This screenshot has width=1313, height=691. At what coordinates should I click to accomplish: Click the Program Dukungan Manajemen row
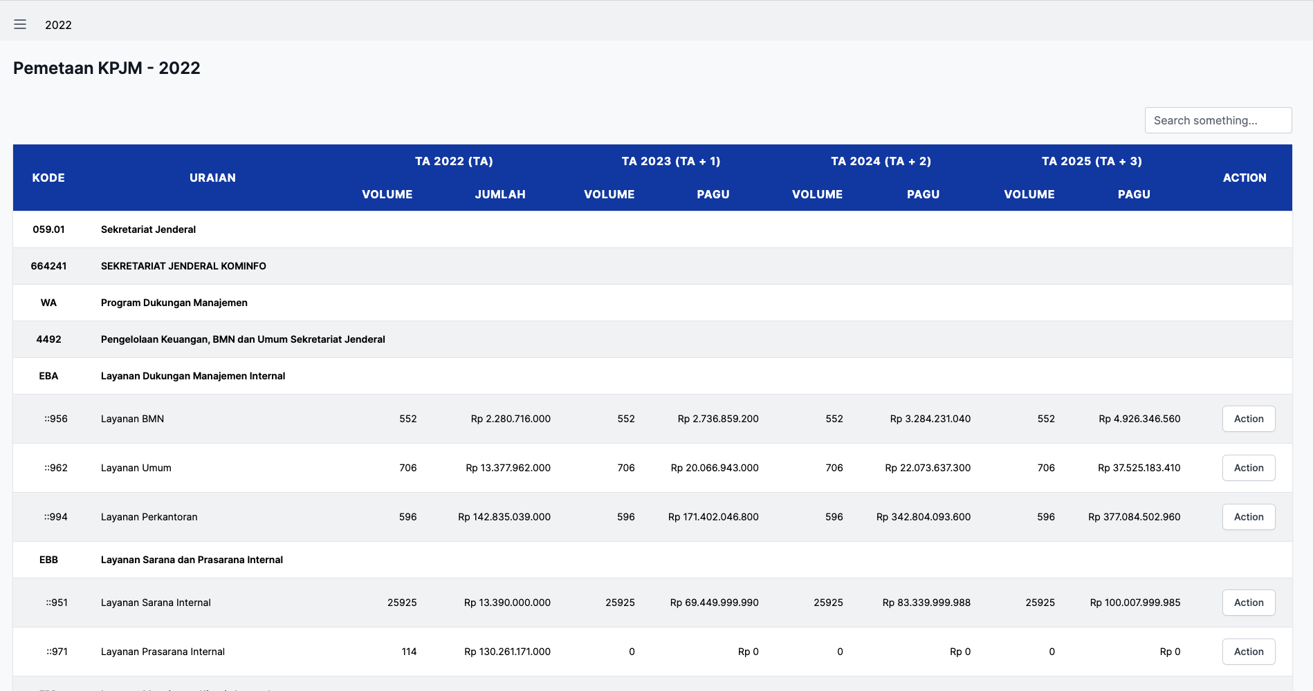tap(174, 303)
